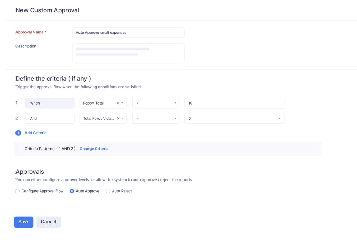Open the dropdown arrow beside value 0

[279, 118]
